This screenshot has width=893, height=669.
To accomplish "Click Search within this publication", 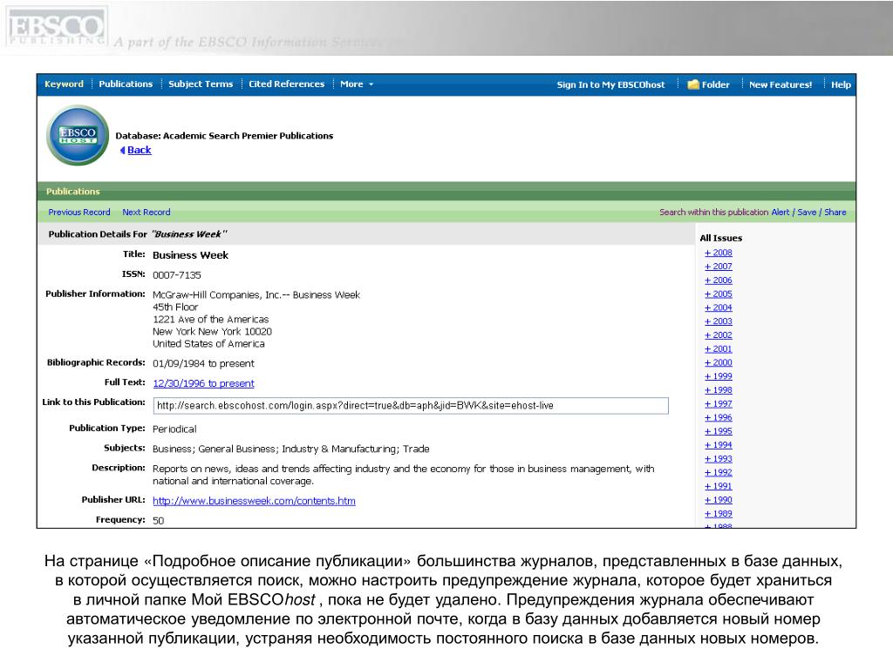I will tap(714, 213).
